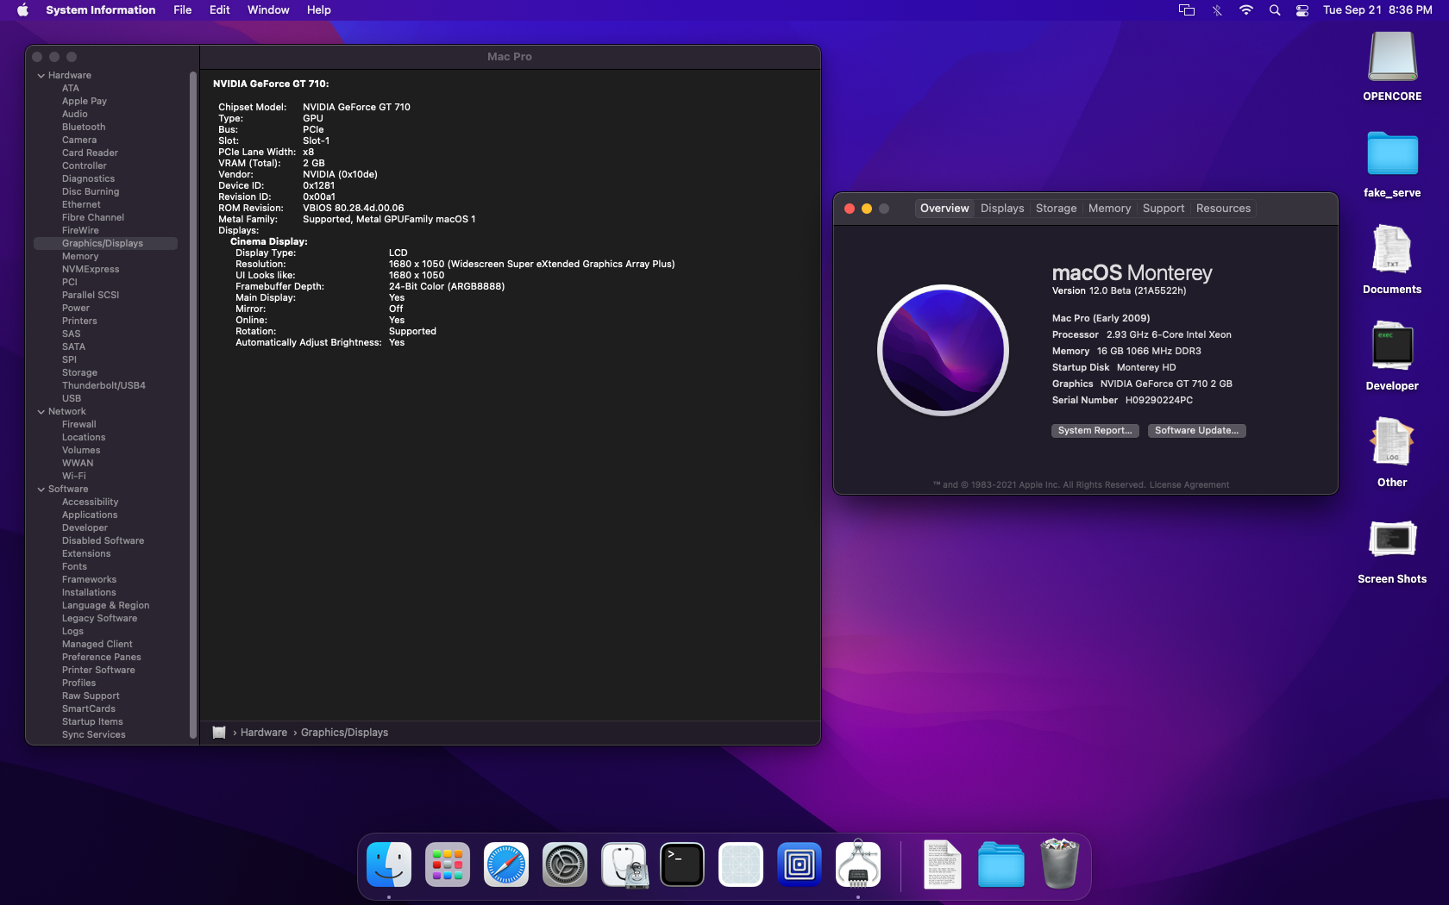Open the fake_serve folder on the desktop
1449x905 pixels.
click(1392, 153)
